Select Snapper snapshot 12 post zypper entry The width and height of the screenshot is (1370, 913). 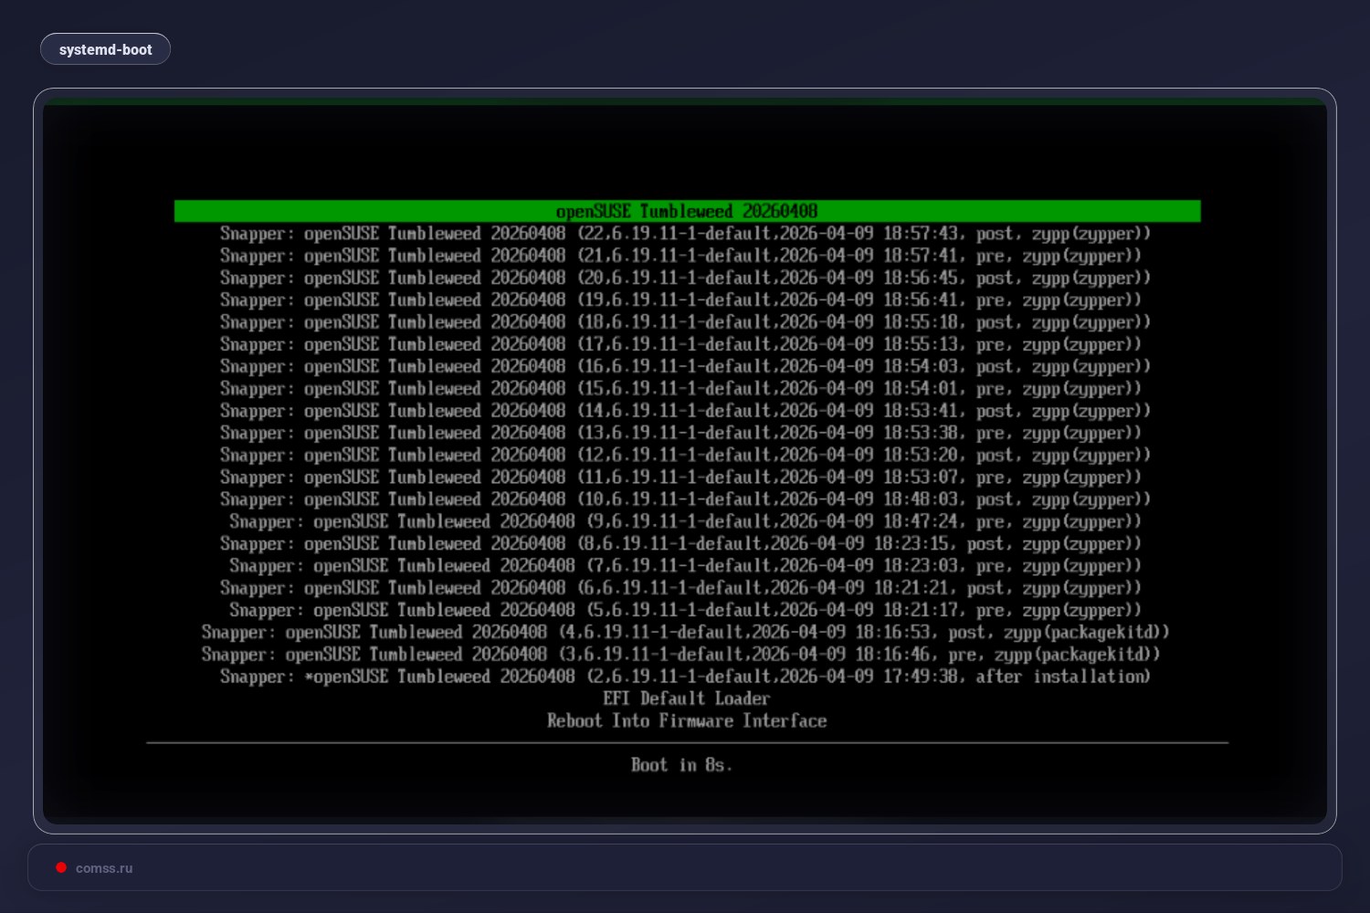(685, 455)
